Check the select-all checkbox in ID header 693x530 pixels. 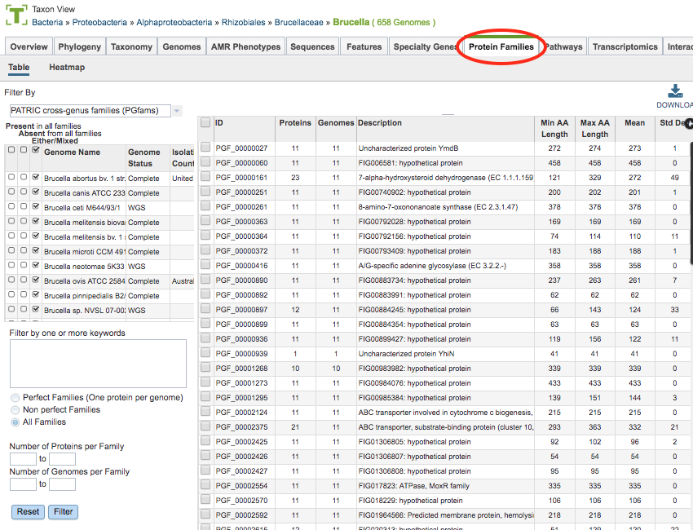(205, 122)
